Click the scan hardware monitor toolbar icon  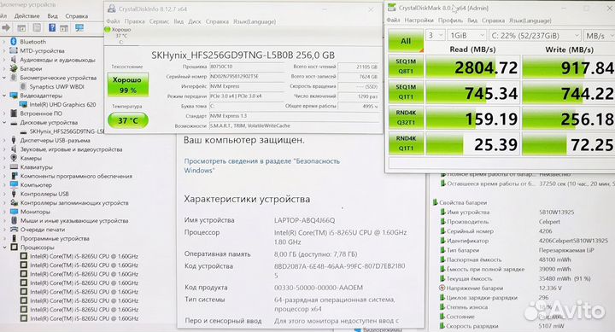coord(79,27)
